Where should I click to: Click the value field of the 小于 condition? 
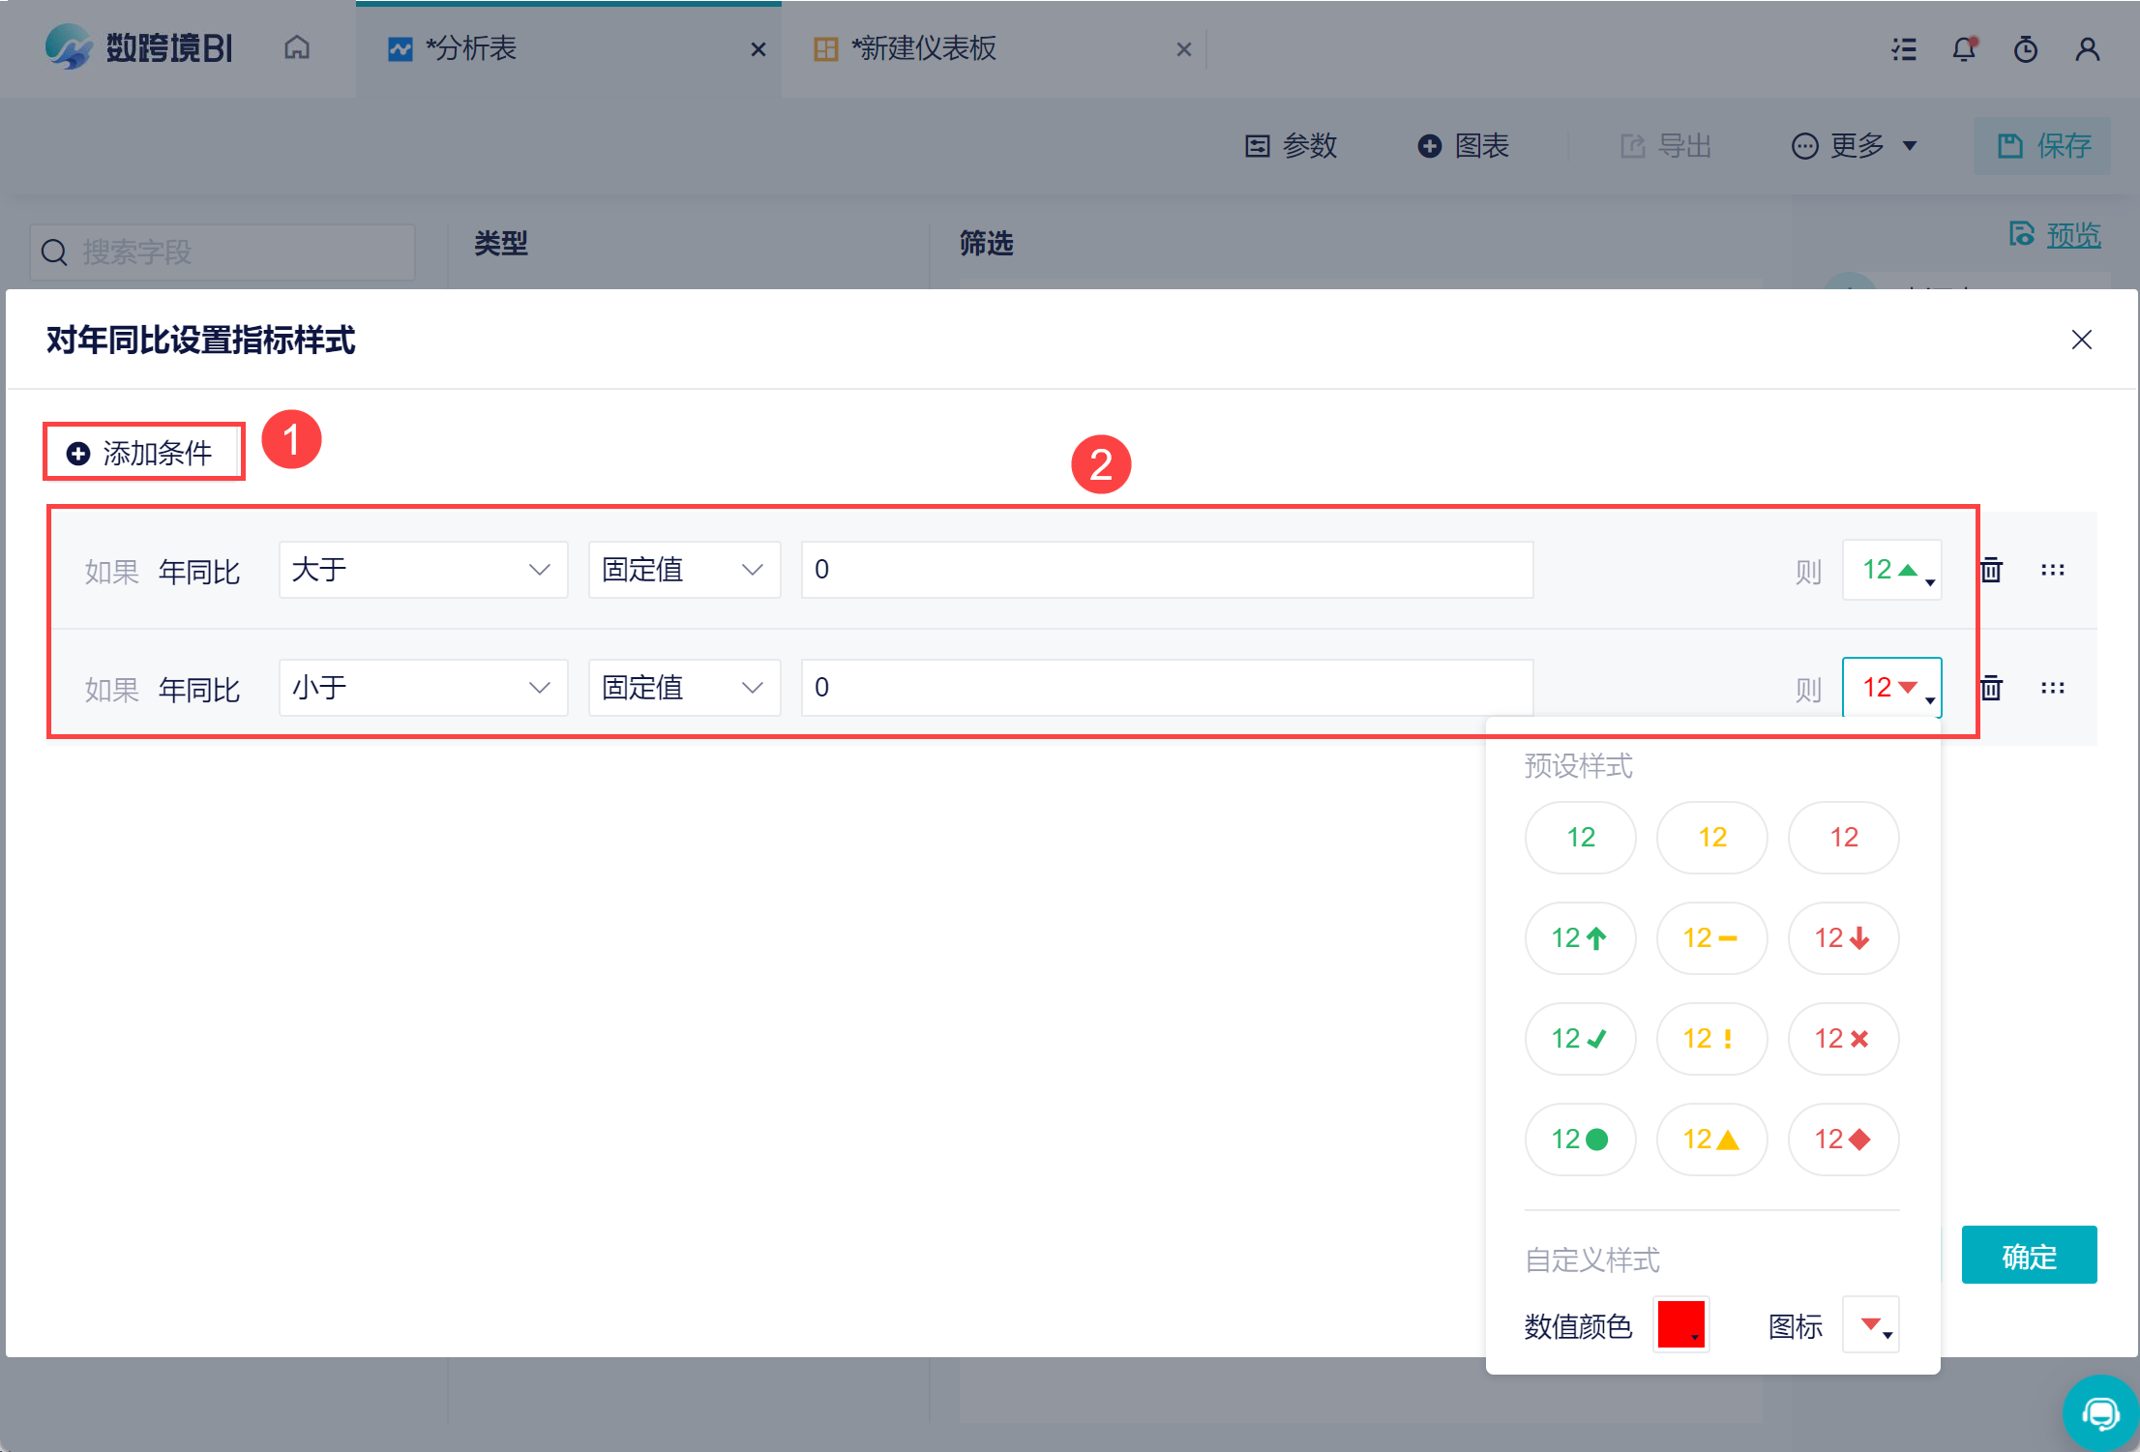pos(1168,688)
